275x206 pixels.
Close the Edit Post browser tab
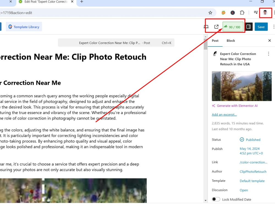[x=72, y=2]
